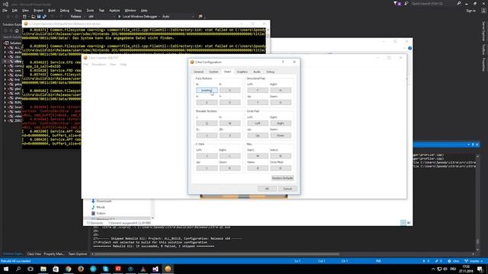This screenshot has height=274, width=488.
Task: Switch to Team Explorer tab
Action: (78, 253)
